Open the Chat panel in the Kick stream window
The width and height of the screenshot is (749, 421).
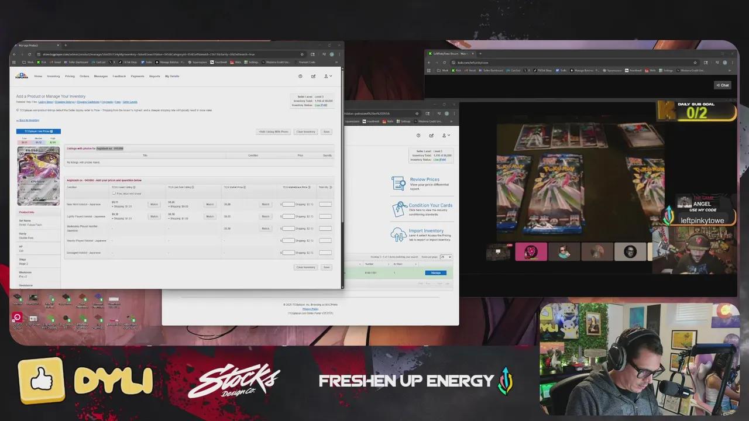(723, 85)
